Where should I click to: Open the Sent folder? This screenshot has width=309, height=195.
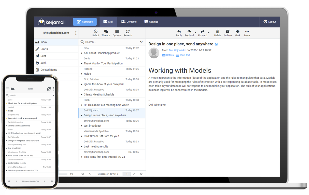pos(56,56)
